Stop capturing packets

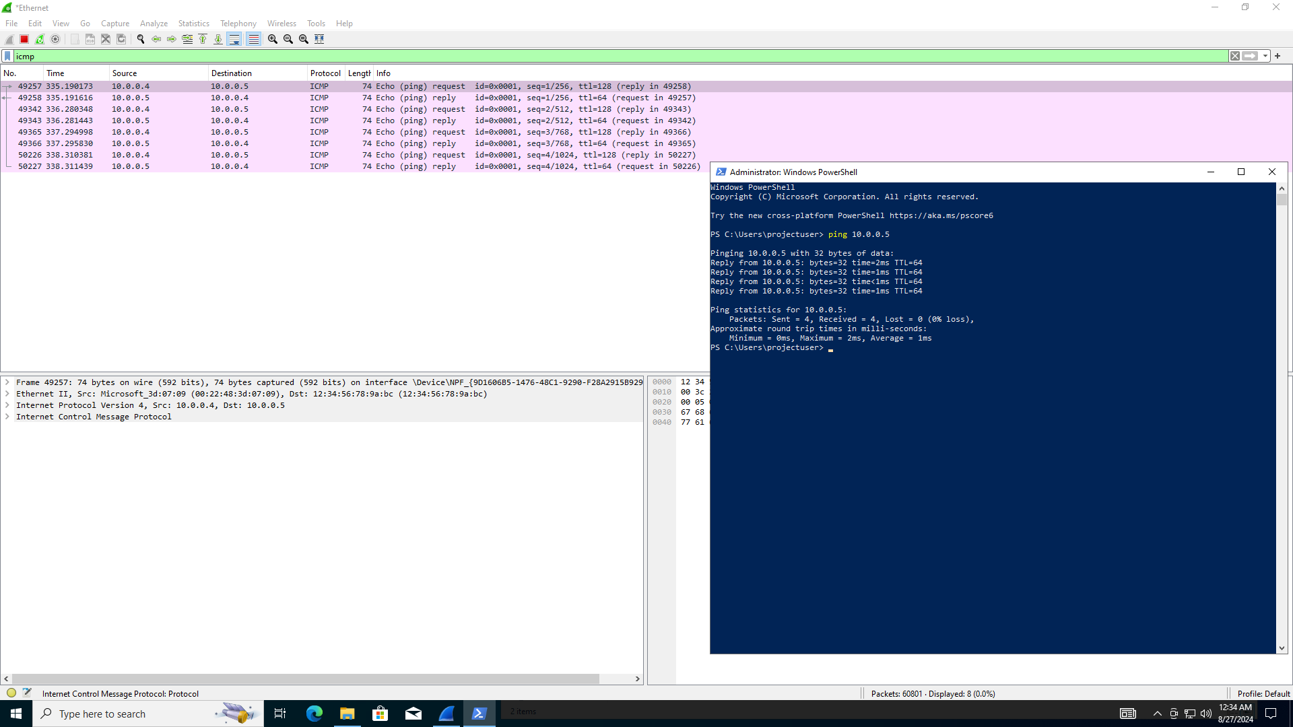[24, 39]
